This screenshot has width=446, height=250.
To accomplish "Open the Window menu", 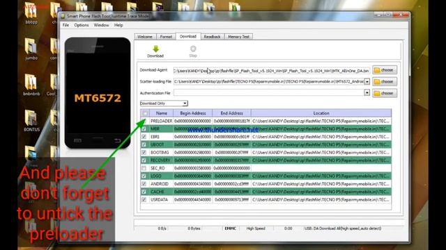I will (101, 25).
